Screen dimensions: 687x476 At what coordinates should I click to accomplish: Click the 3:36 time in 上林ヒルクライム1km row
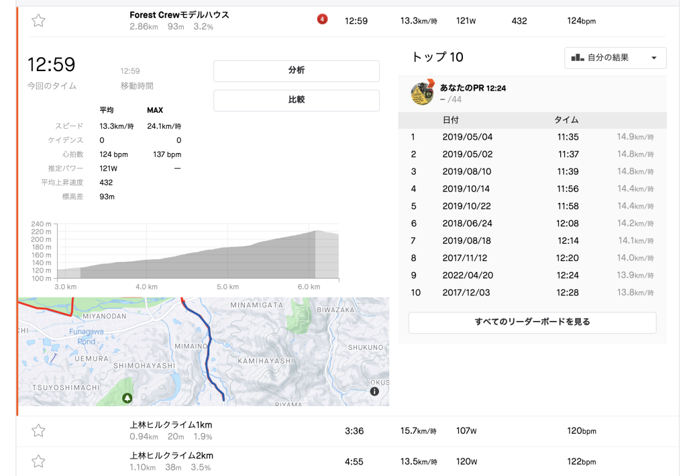click(x=354, y=431)
